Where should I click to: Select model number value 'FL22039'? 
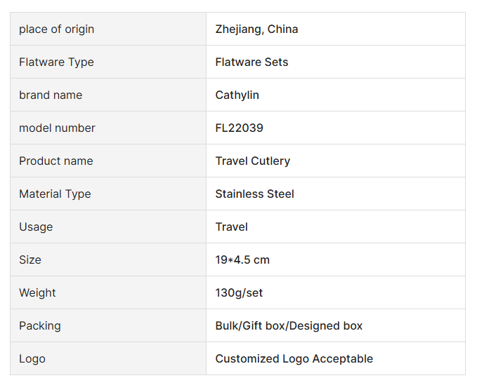[x=239, y=128]
